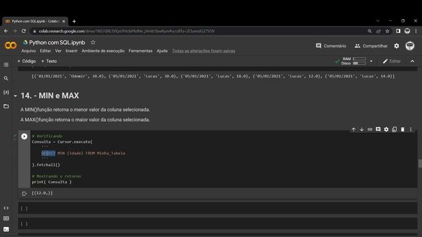Viewport: 422px width, 237px height.
Task: Open the runtime connection dropdown arrow
Action: pos(371,61)
